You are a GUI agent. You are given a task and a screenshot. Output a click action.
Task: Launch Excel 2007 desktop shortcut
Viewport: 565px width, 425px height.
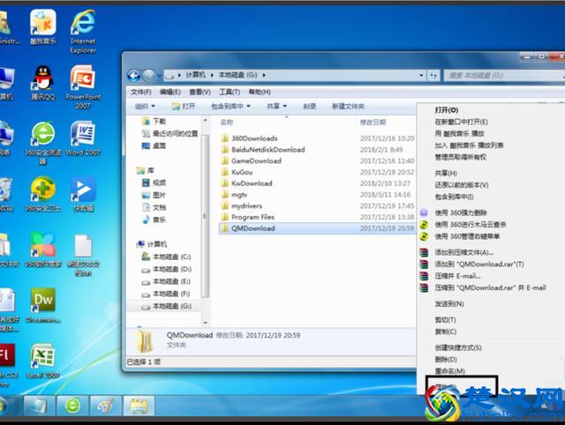click(x=43, y=361)
